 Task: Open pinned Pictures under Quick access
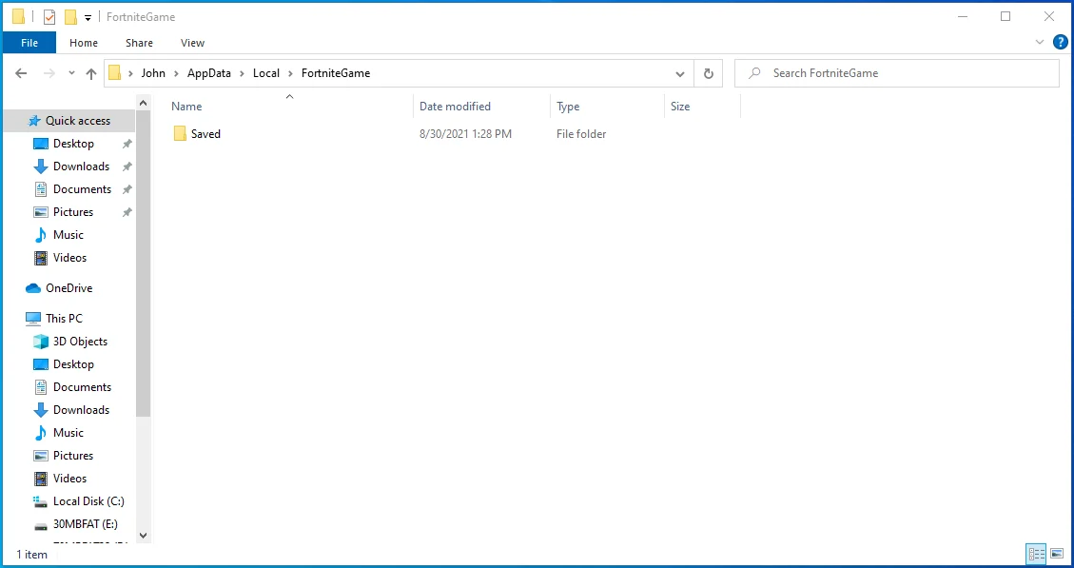(x=72, y=212)
